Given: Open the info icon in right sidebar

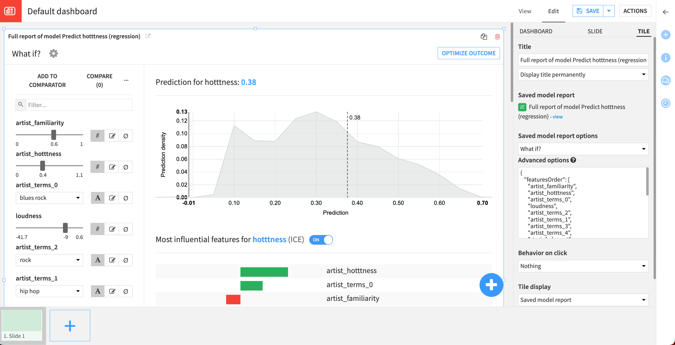Looking at the screenshot, I should 665,58.
